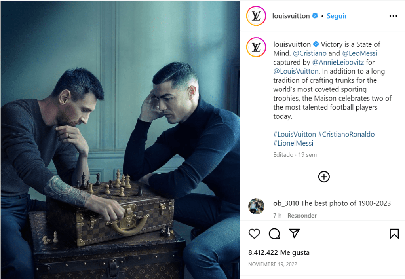This screenshot has width=405, height=279.
Task: Browse the #CristianoRonaldo hashtag
Action: coord(346,134)
